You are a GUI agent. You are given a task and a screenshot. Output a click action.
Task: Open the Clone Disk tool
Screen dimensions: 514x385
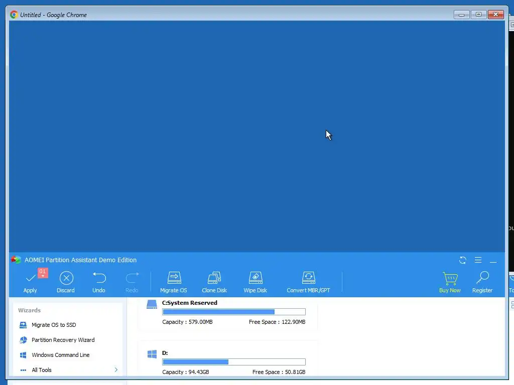click(x=214, y=283)
